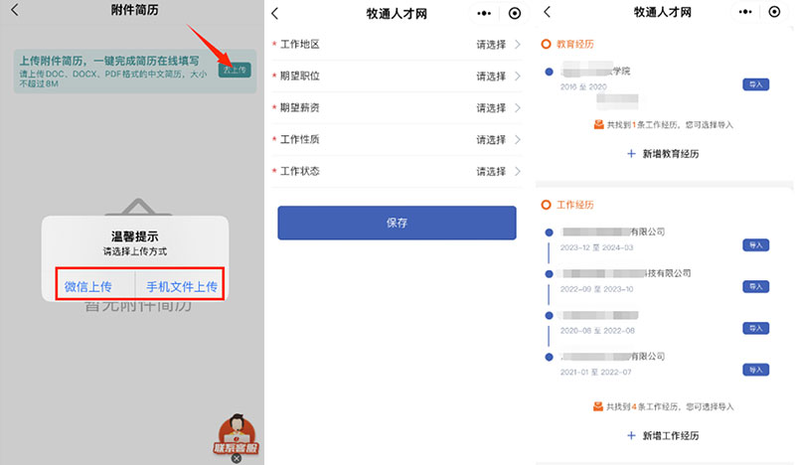The height and width of the screenshot is (465, 795).
Task: Expand the 工作地区 selector
Action: pyautogui.click(x=517, y=45)
